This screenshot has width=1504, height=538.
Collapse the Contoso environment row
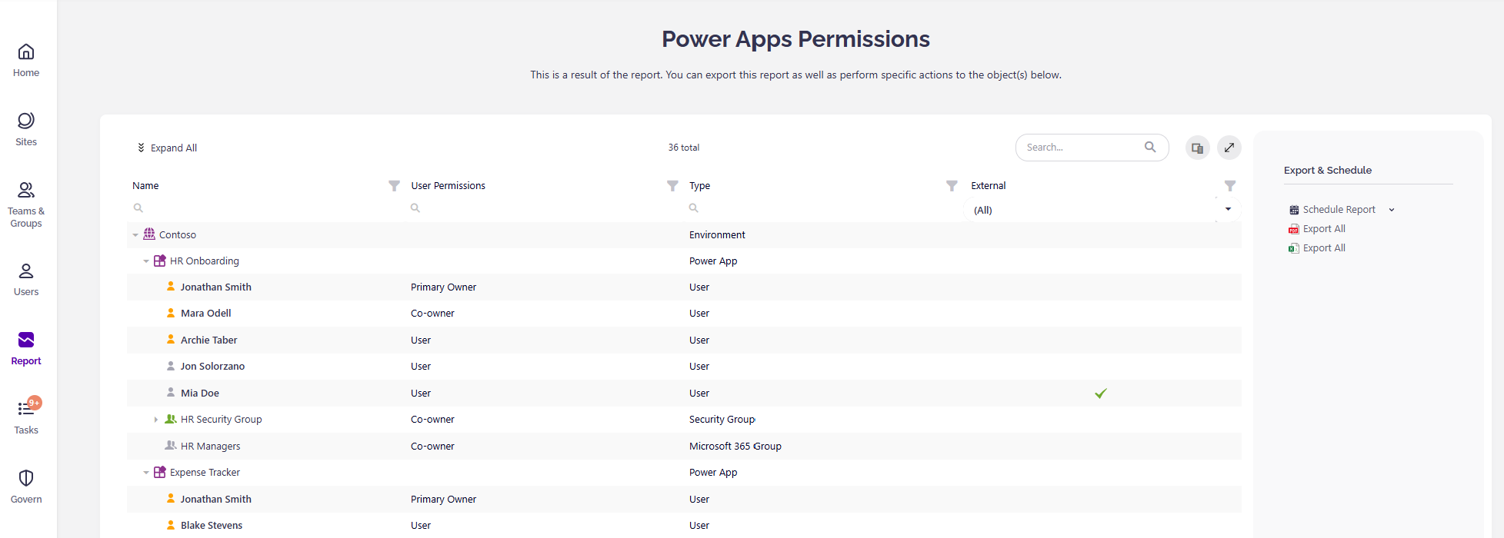point(135,235)
